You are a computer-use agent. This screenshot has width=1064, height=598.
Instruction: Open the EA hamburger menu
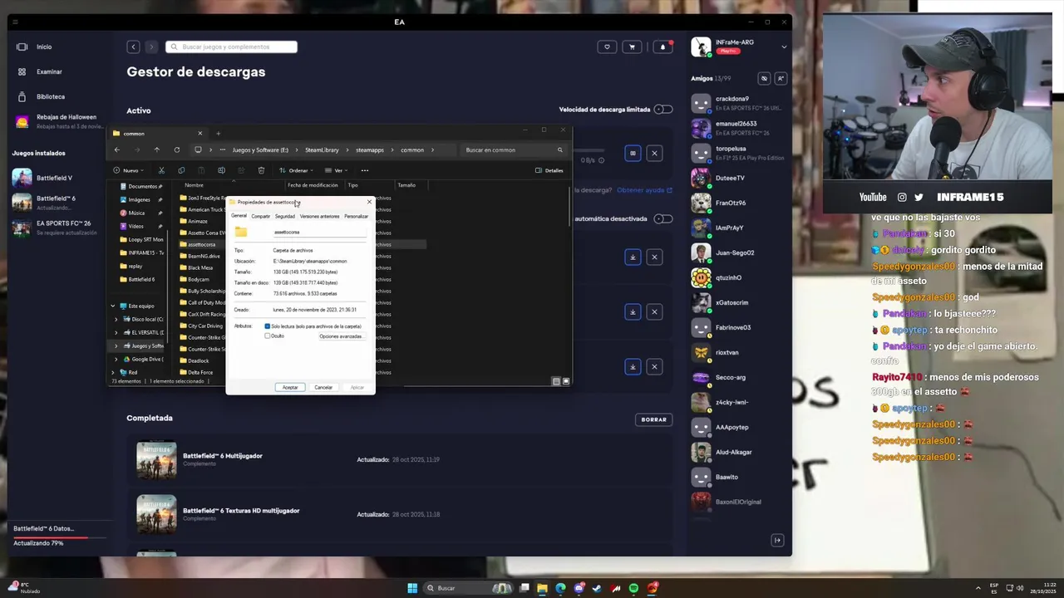[16, 22]
